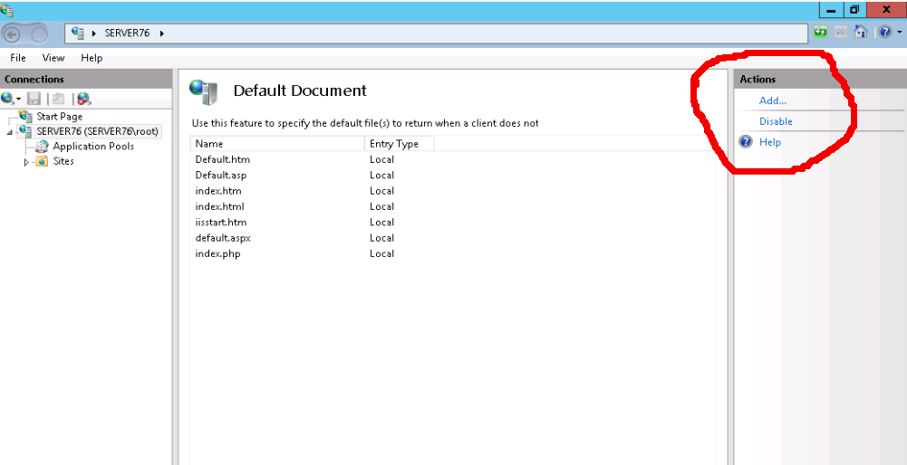Click the Connections panel header
The width and height of the screenshot is (907, 465).
(x=85, y=79)
